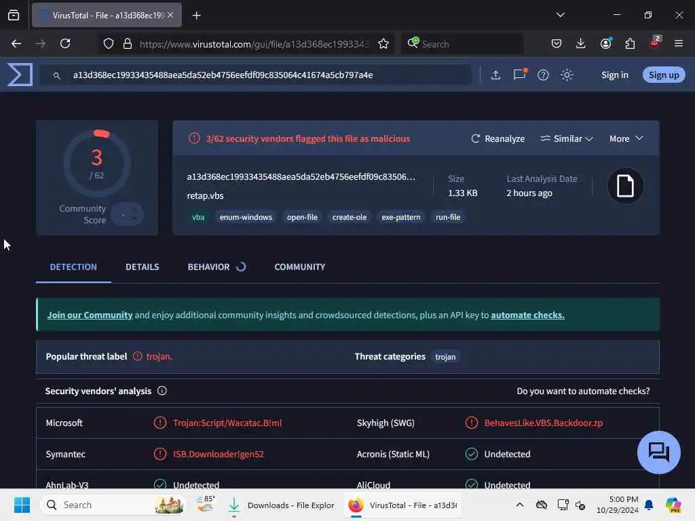Click the trojan threat category chip
695x521 pixels.
[445, 357]
